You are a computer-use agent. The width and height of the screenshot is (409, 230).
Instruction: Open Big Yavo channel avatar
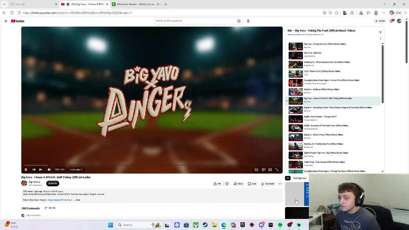[24, 183]
